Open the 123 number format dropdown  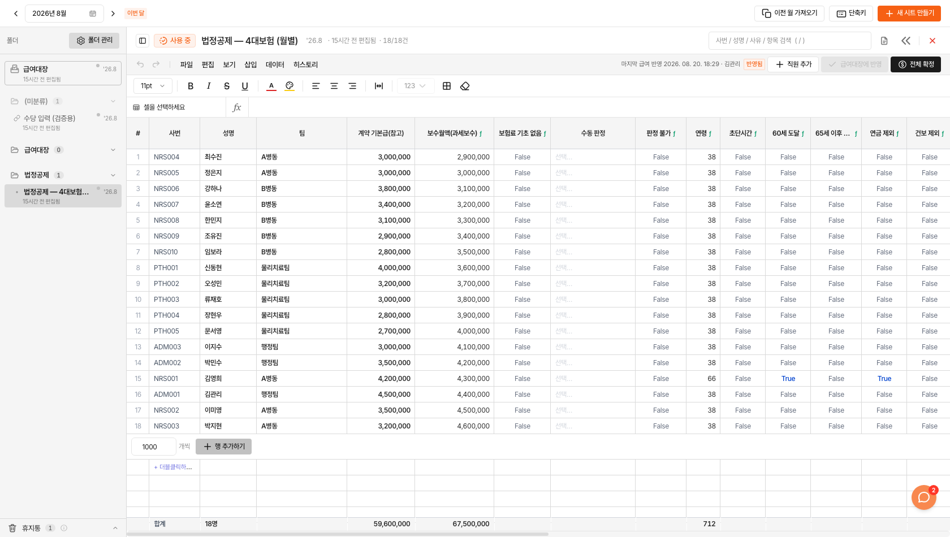[415, 86]
